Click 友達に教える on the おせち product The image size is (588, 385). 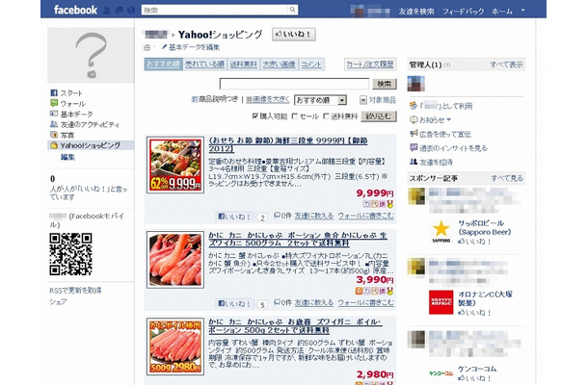click(x=314, y=216)
